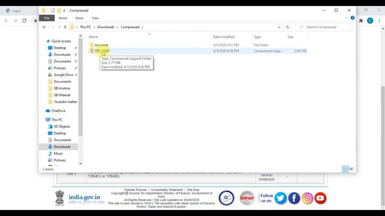This screenshot has width=385, height=216.
Task: Click the mycomp folder icon
Action: click(x=91, y=45)
